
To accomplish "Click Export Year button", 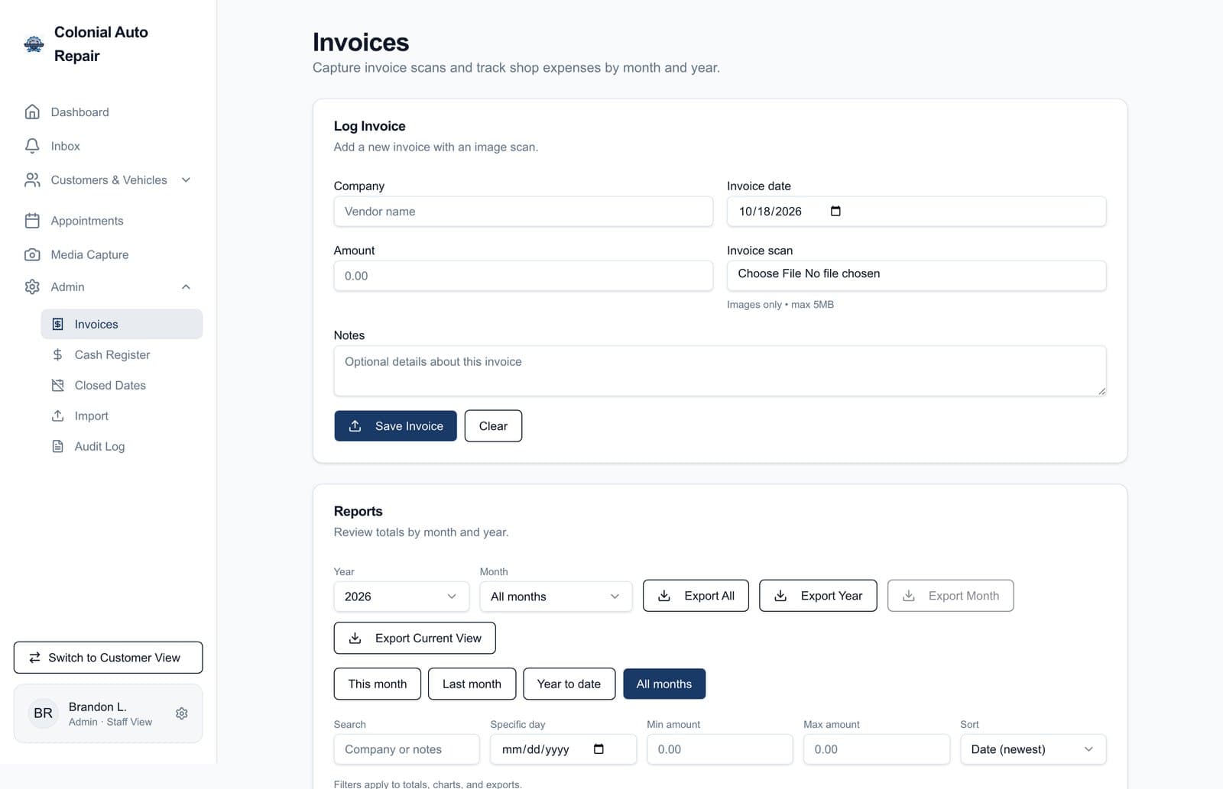I will pos(818,596).
